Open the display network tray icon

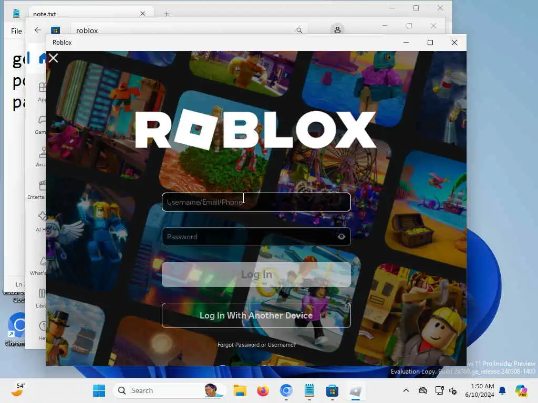tap(439, 390)
